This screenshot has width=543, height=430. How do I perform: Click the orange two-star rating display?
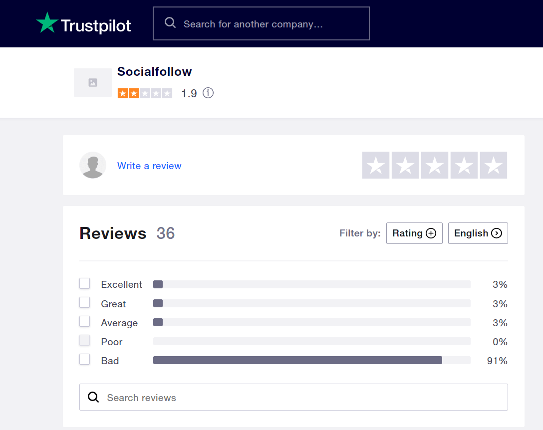(145, 93)
